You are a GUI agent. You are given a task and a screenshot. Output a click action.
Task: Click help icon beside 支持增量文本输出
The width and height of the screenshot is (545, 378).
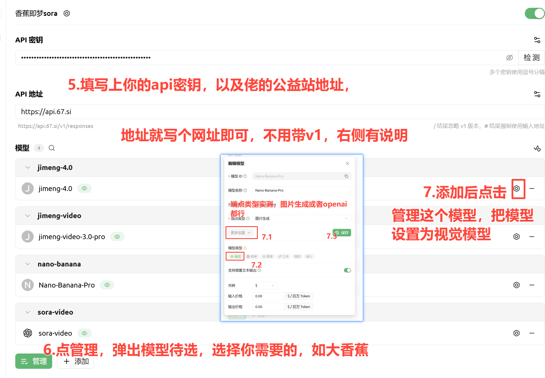tap(259, 271)
